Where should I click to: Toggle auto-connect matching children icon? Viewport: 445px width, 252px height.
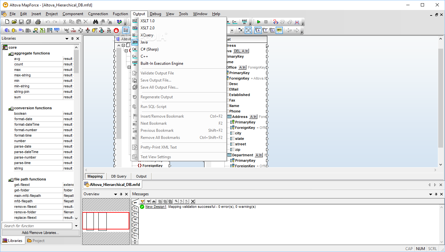(x=126, y=30)
